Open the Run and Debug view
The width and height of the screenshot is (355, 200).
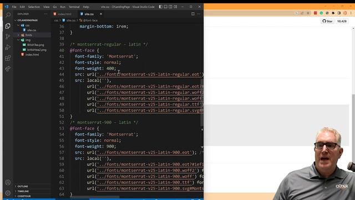8,47
